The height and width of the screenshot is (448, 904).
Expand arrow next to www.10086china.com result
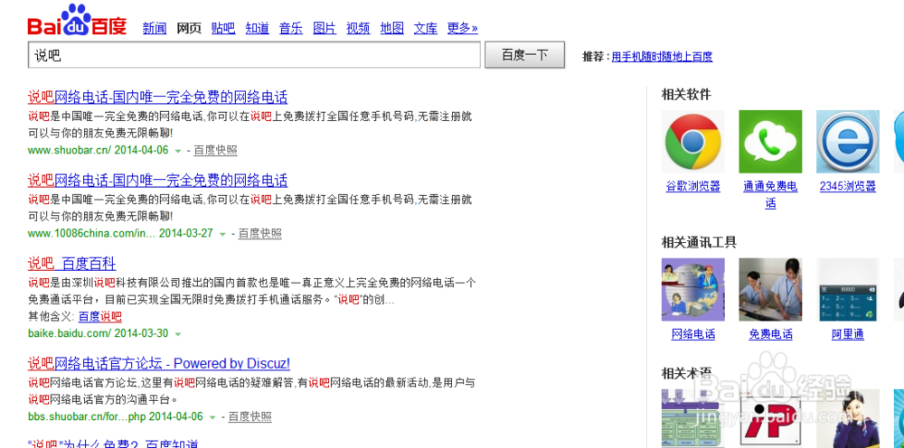[x=222, y=234]
